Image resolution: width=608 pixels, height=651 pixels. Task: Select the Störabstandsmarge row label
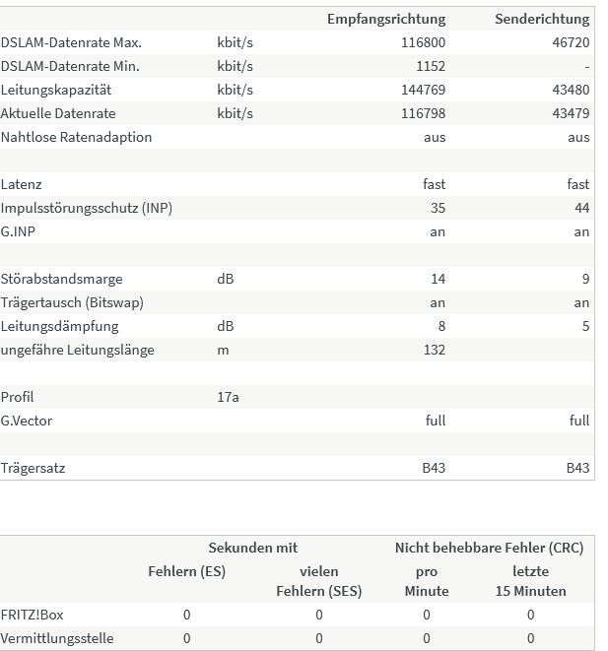[61, 279]
